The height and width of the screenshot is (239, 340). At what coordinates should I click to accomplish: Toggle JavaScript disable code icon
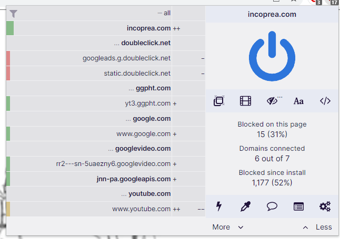[325, 101]
